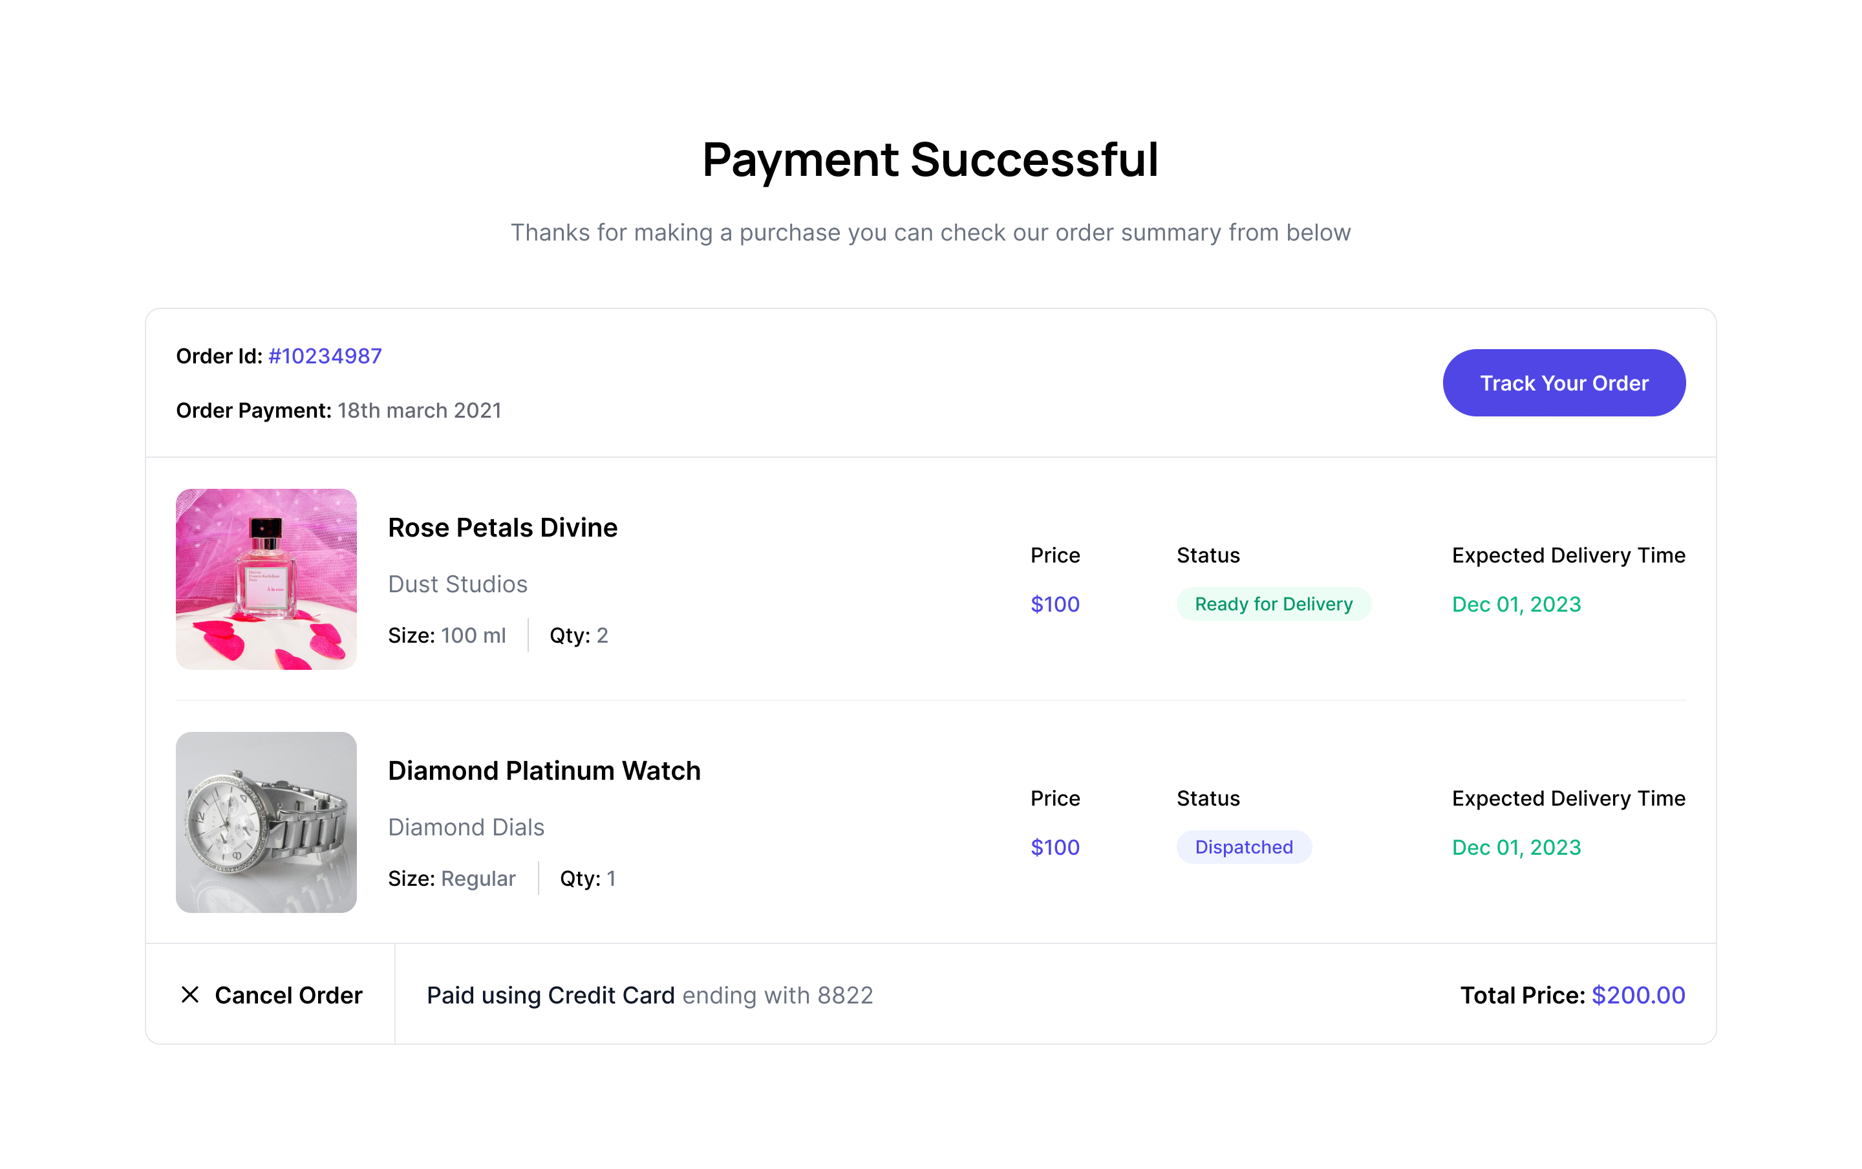This screenshot has width=1862, height=1169.
Task: Click the perfume's $100 price value
Action: coord(1054,604)
